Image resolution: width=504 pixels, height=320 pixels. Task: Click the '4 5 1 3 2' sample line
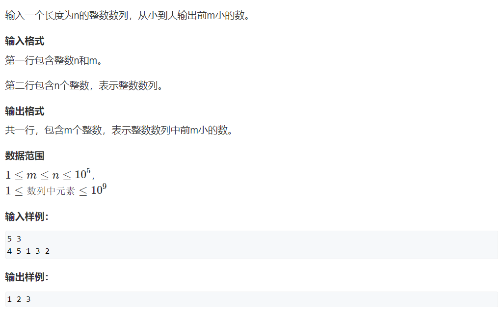28,251
